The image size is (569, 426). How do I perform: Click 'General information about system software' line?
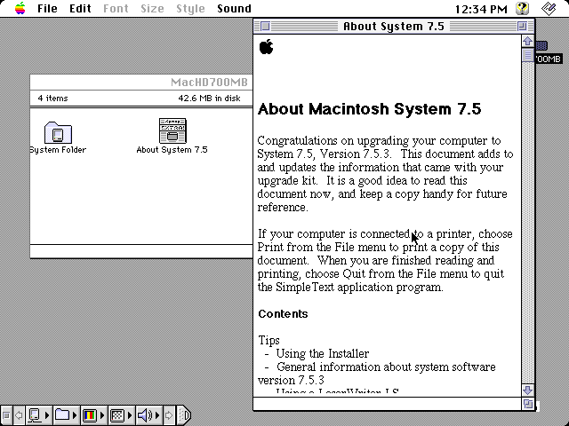[386, 367]
